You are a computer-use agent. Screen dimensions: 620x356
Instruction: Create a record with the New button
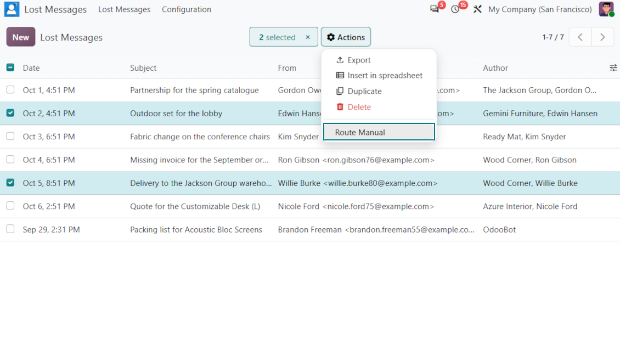pos(20,37)
